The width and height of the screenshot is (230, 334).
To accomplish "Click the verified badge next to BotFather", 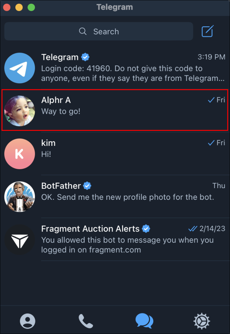I will click(87, 186).
